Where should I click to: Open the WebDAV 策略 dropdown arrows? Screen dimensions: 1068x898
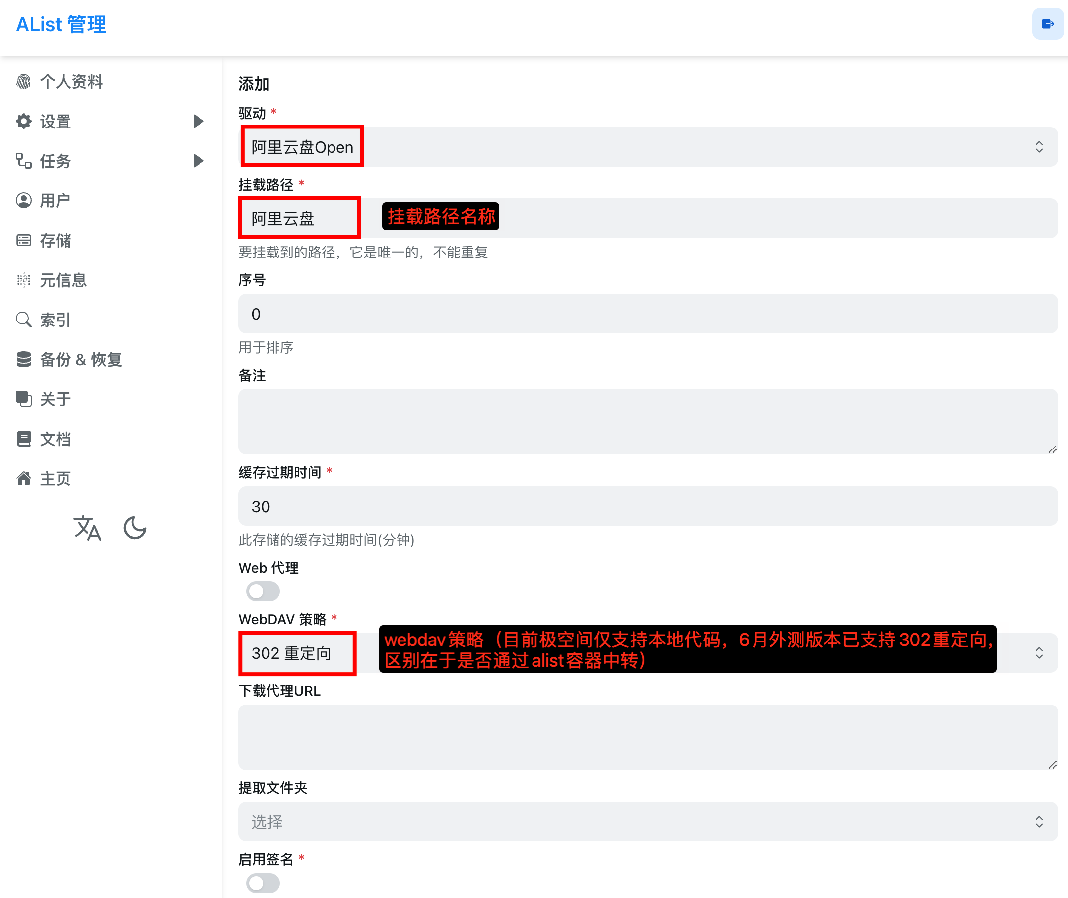(x=1039, y=653)
